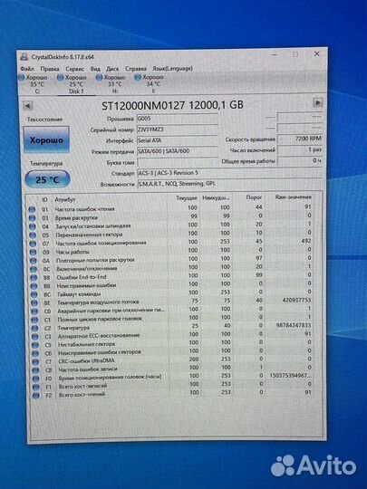Open the Сервис menu

[75, 69]
